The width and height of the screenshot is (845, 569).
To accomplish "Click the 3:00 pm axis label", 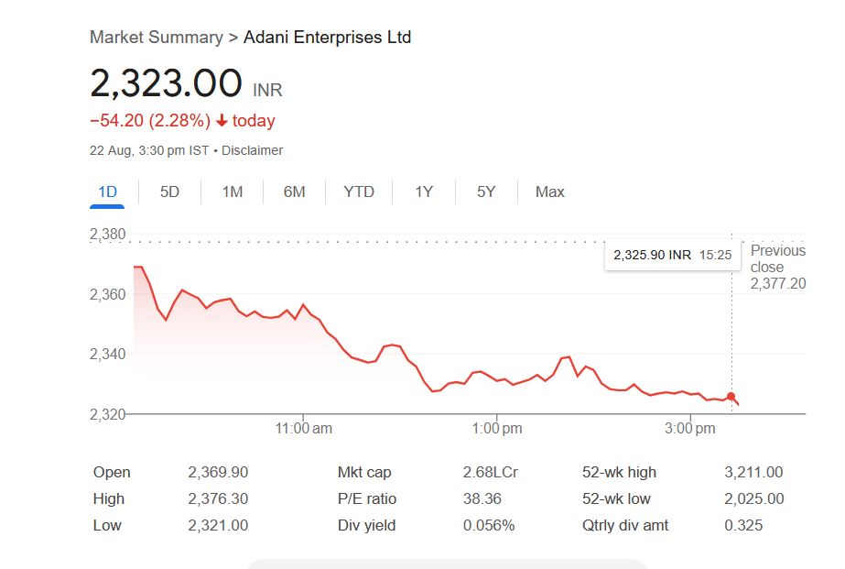I will (690, 429).
